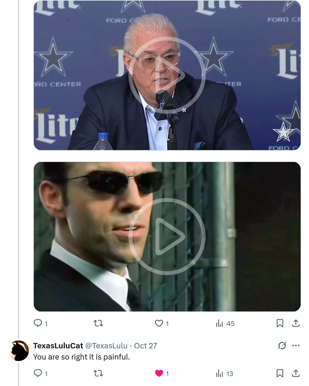Image resolution: width=309 pixels, height=386 pixels.
Task: Like the tweet containing the videos
Action: (159, 323)
